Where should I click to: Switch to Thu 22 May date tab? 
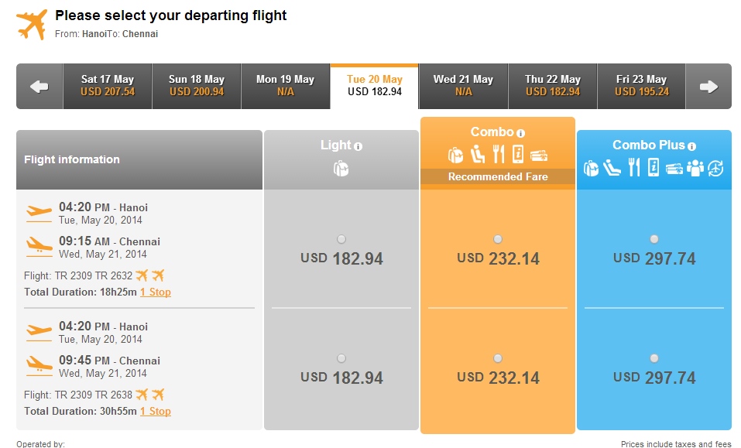(x=552, y=87)
